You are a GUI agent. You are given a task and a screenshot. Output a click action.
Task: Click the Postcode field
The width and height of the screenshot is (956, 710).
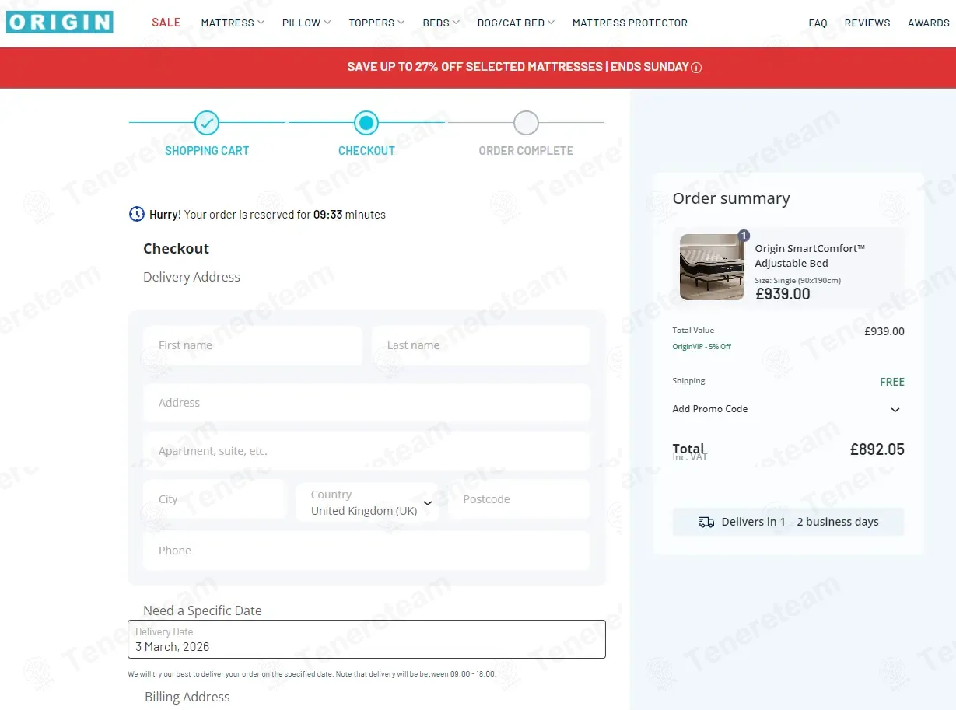tap(519, 499)
